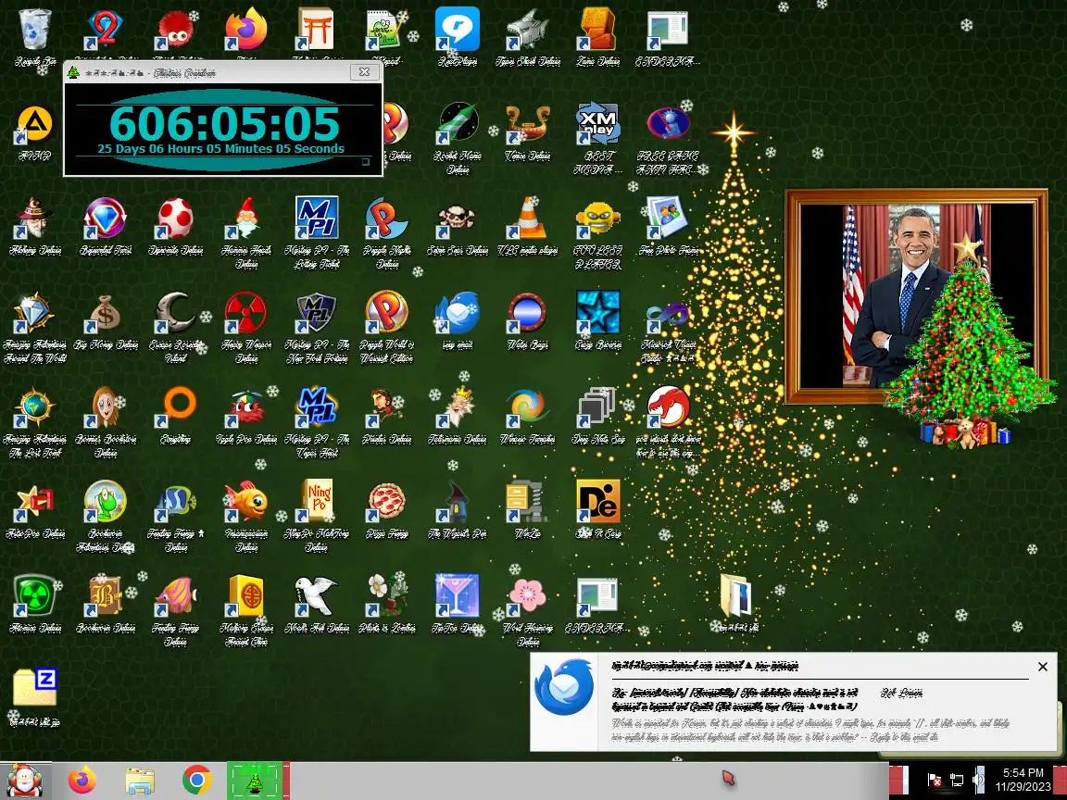This screenshot has height=800, width=1067.
Task: Open Atomica Deluxe green radiation icon
Action: pyautogui.click(x=34, y=597)
